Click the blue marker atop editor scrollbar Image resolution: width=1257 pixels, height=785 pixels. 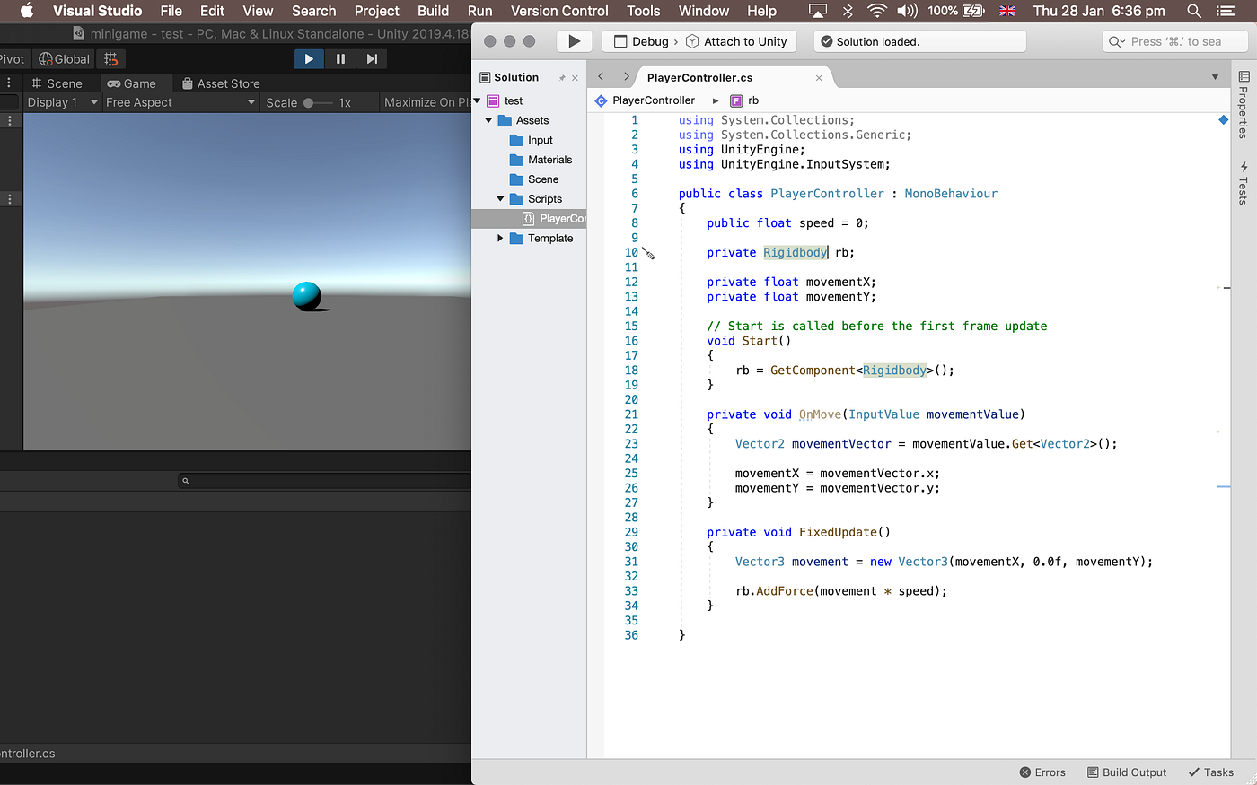tap(1223, 119)
